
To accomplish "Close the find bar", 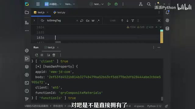I will coord(159,21).
